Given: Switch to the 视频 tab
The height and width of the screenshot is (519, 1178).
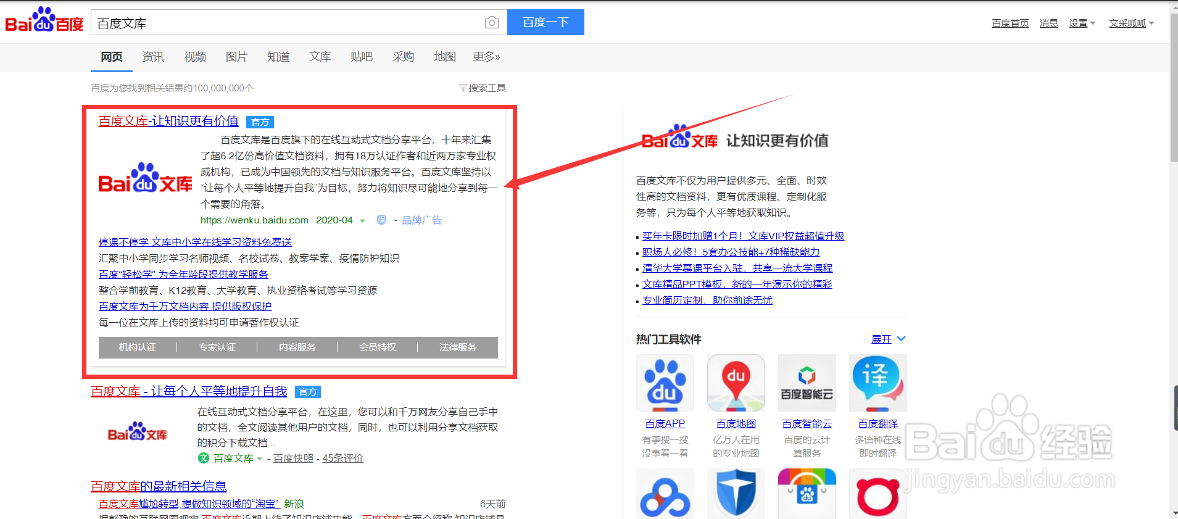Looking at the screenshot, I should [195, 57].
